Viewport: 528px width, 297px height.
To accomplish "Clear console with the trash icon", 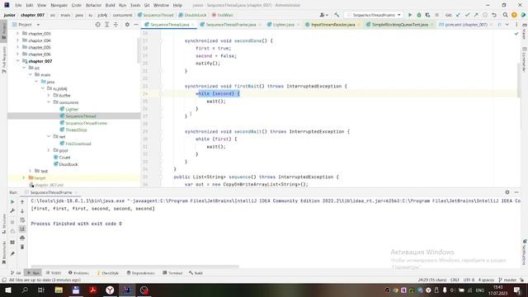I will pyautogui.click(x=22, y=247).
